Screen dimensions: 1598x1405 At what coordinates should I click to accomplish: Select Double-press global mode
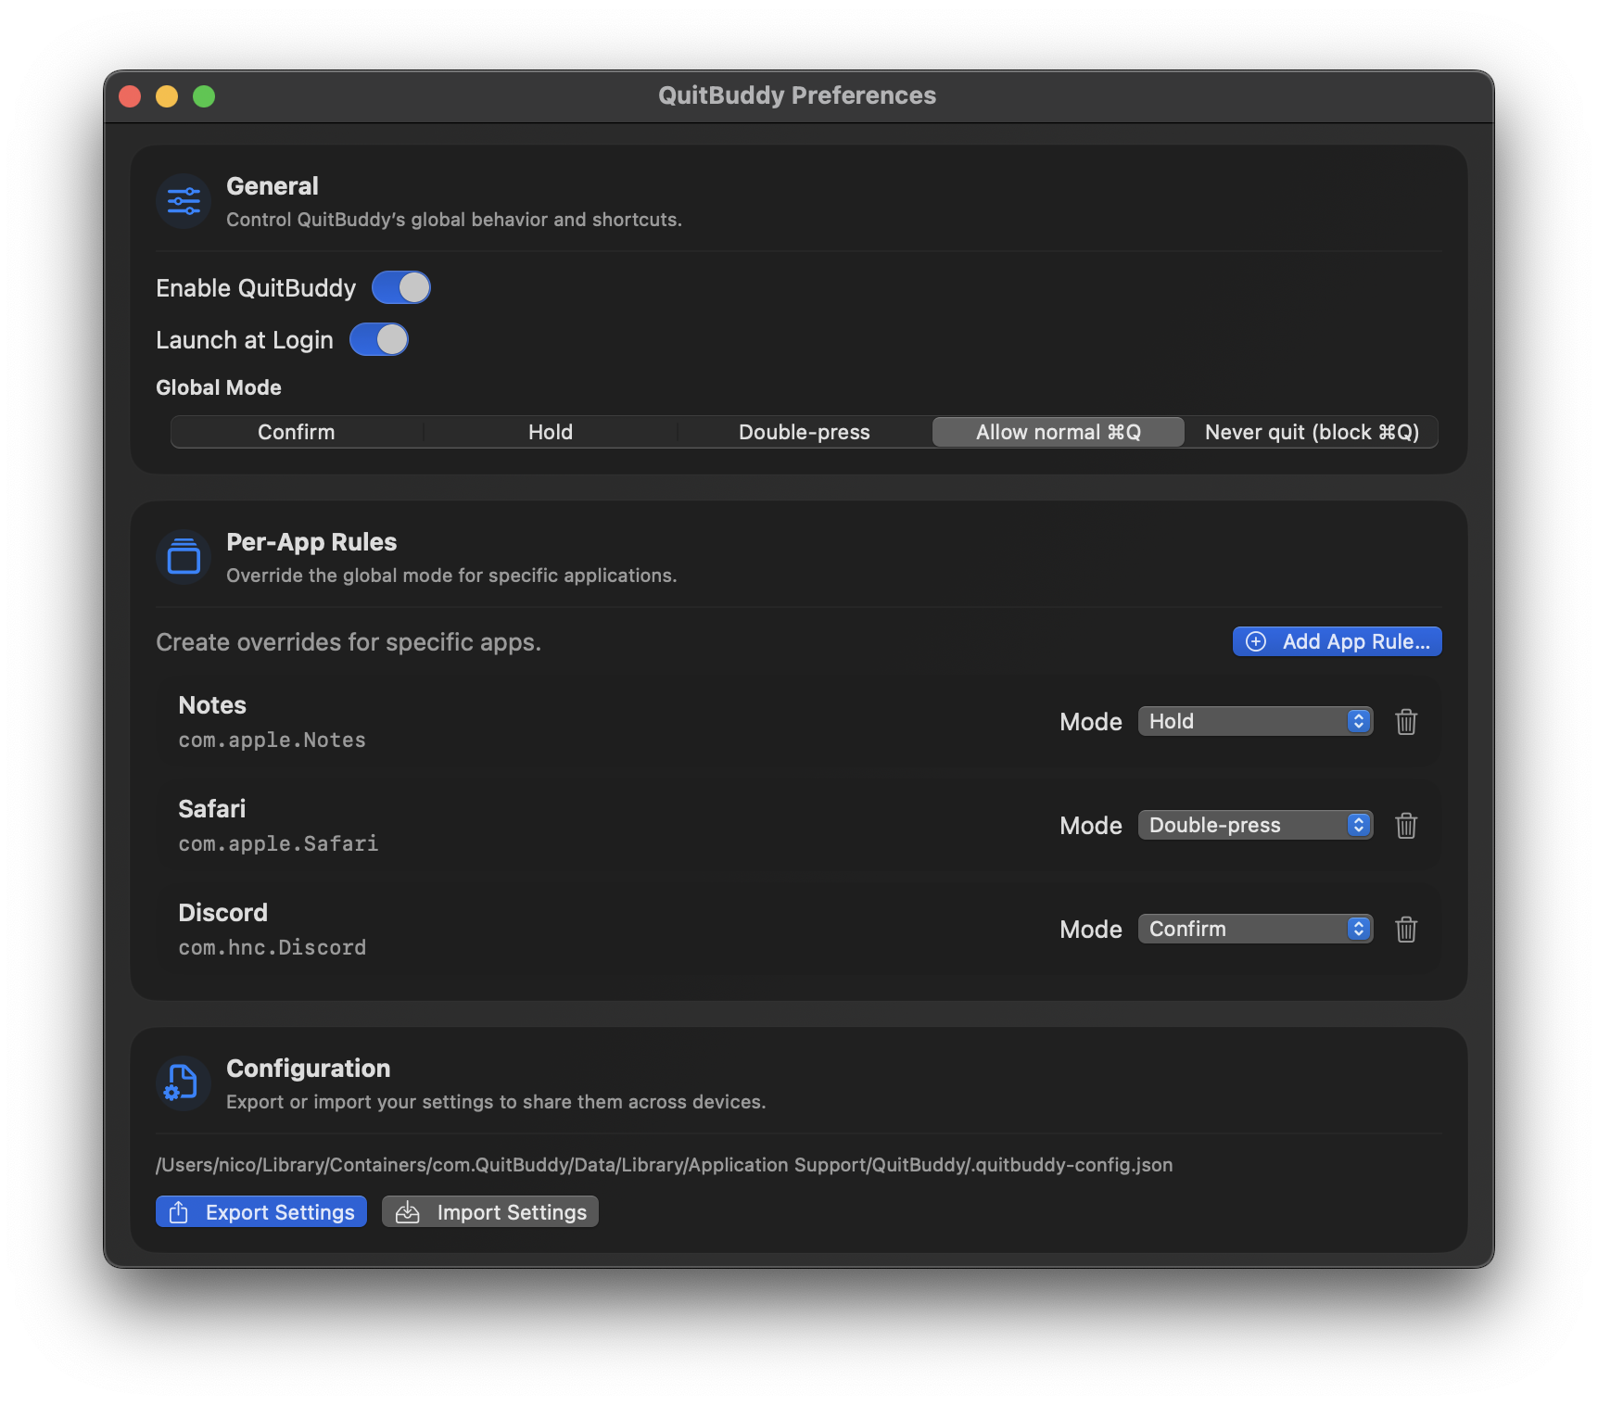(x=805, y=432)
